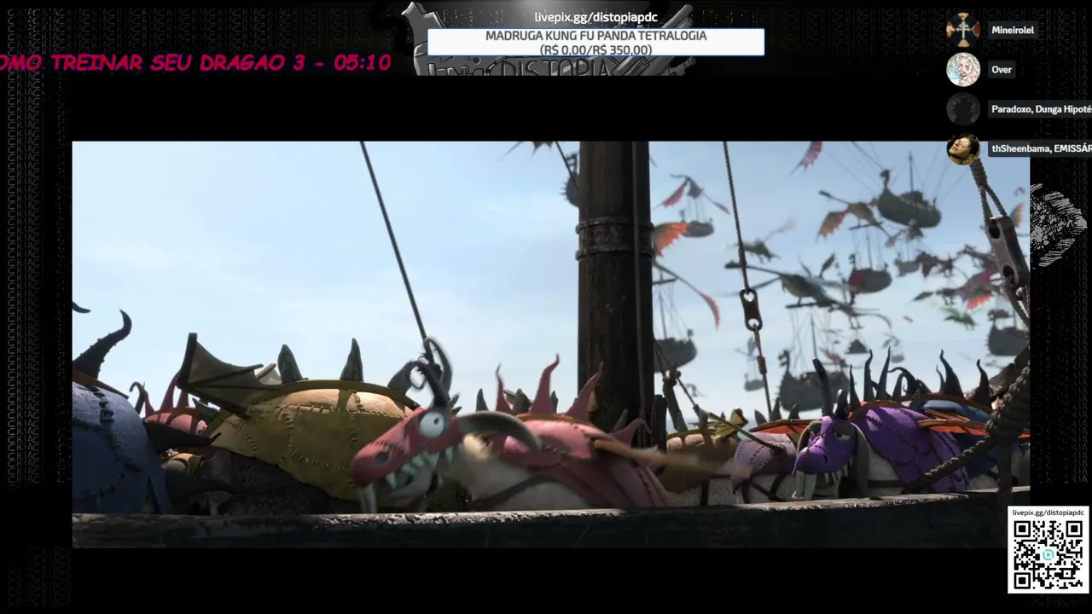Image resolution: width=1092 pixels, height=614 pixels.
Task: Open the livepix.gg/distopiapdc link at top
Action: coord(595,18)
